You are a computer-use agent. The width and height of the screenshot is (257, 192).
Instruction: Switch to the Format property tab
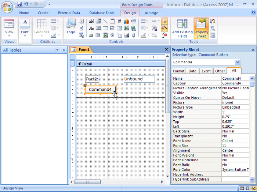coord(178,71)
